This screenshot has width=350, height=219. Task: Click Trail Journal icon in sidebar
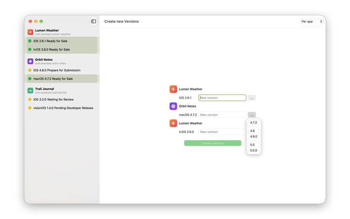pos(30,90)
